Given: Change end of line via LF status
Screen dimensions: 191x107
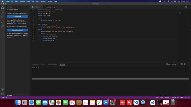Looking at the screenshot, I should pos(178,97).
